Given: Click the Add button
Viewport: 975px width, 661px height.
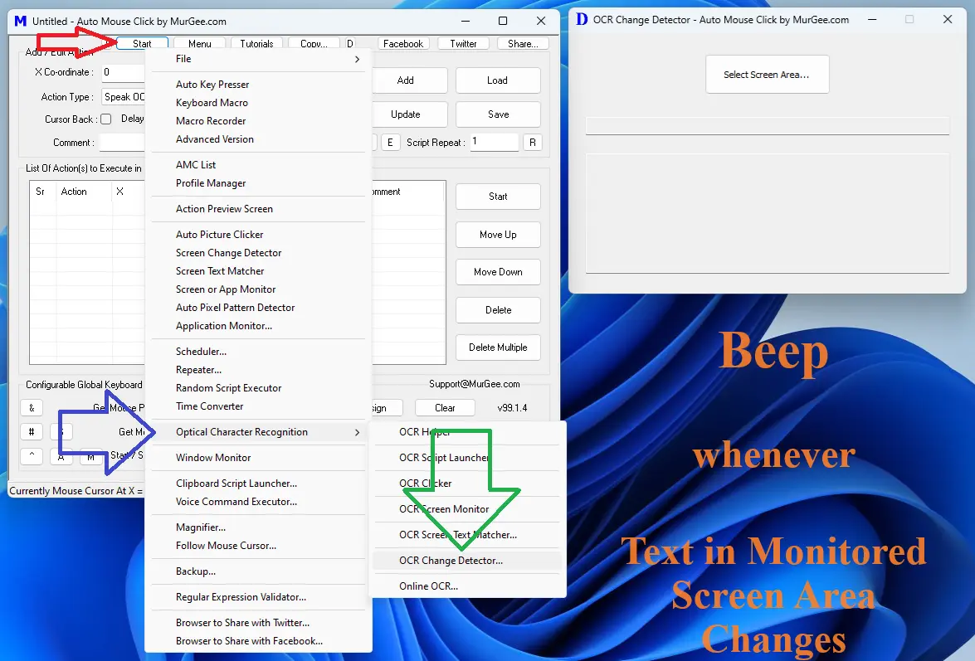Looking at the screenshot, I should tap(409, 80).
